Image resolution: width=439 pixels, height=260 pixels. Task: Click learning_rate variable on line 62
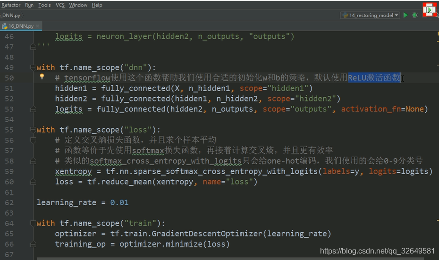[67, 202]
